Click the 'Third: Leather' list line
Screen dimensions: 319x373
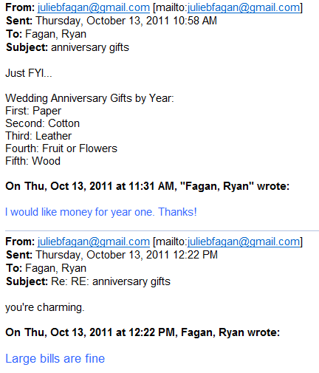click(38, 136)
